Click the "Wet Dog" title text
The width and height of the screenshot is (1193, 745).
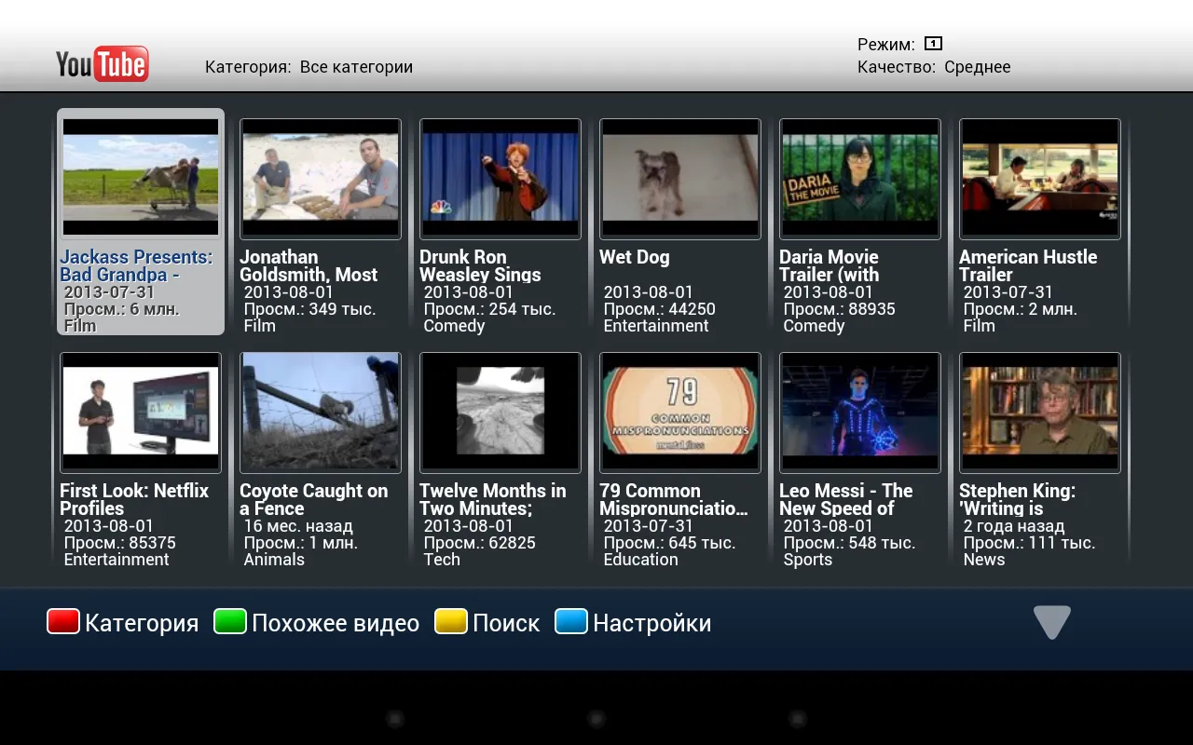[x=635, y=257]
